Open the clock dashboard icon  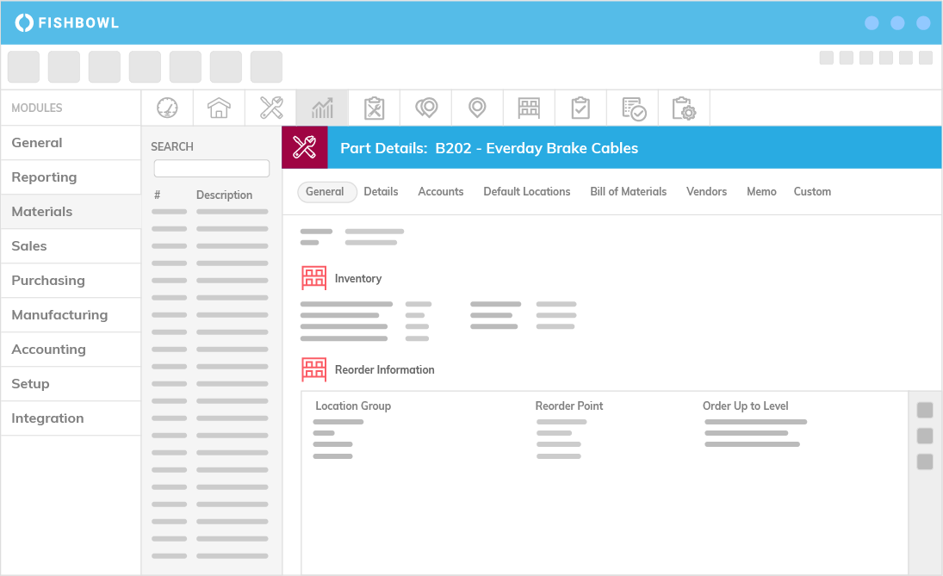[x=167, y=108]
